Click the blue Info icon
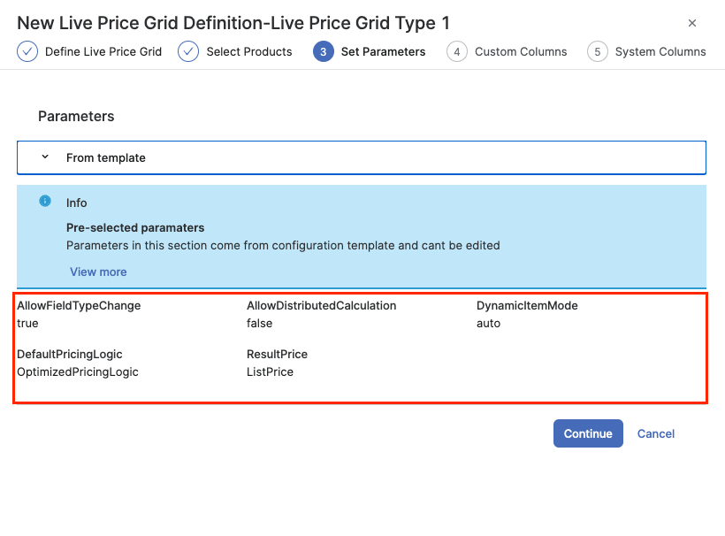Image resolution: width=725 pixels, height=536 pixels. [45, 202]
